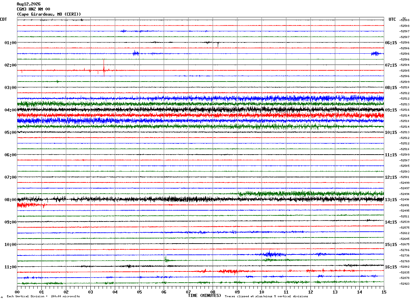Click the 12:15 UTC time label
411x301 pixels.
tap(391, 177)
